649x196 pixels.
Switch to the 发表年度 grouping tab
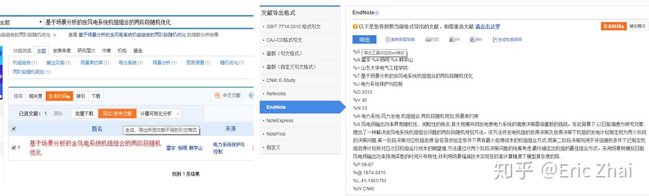tap(61, 51)
